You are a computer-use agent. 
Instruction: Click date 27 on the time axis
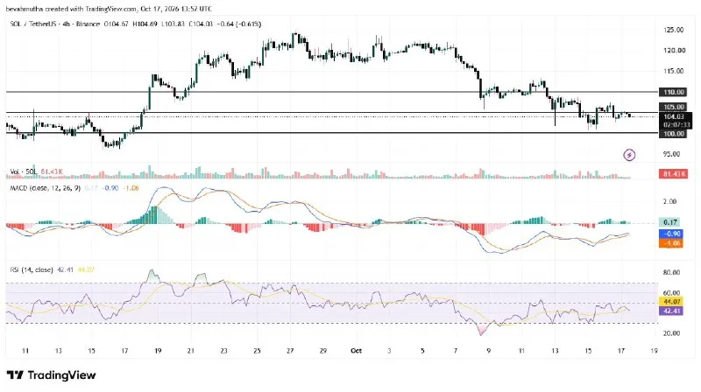(x=290, y=351)
